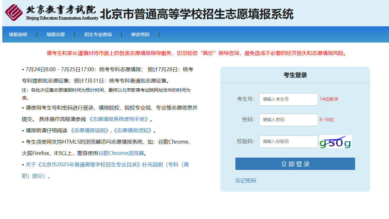Open the 2025年招生专业目录 补充说明 link

click(107, 165)
